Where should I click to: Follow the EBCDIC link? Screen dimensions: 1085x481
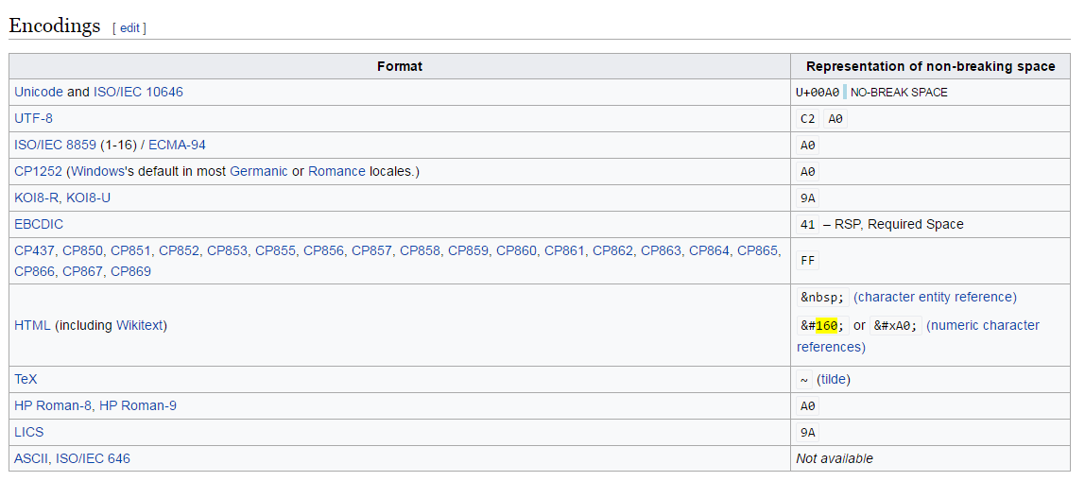(x=39, y=224)
